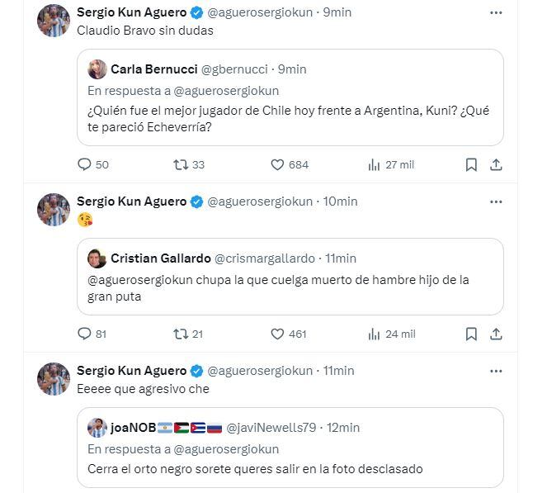Viewport: 533px width, 493px height.
Task: Retweet the tweet with 21 retweets
Action: [x=180, y=334]
